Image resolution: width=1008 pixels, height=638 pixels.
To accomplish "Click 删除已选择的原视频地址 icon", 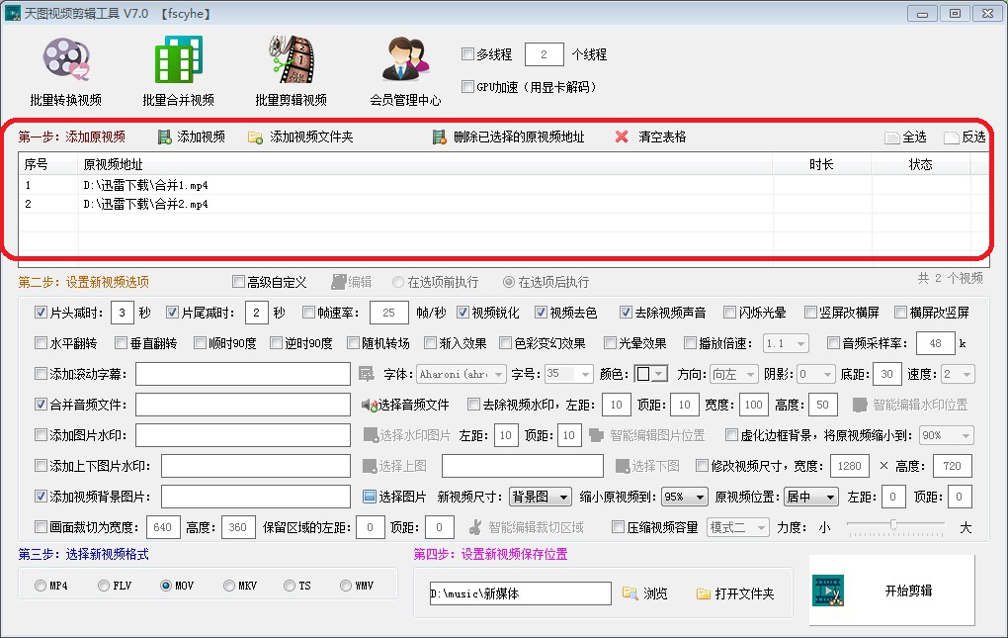I will tap(439, 137).
